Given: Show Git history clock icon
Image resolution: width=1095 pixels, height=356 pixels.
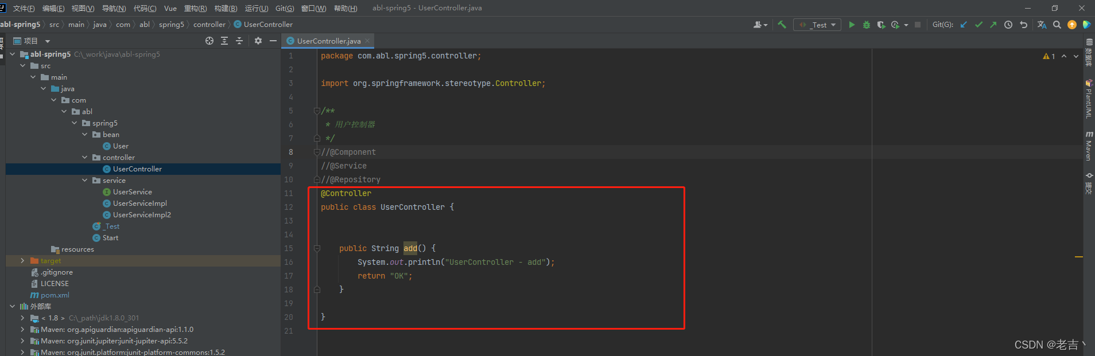Looking at the screenshot, I should tap(1008, 25).
